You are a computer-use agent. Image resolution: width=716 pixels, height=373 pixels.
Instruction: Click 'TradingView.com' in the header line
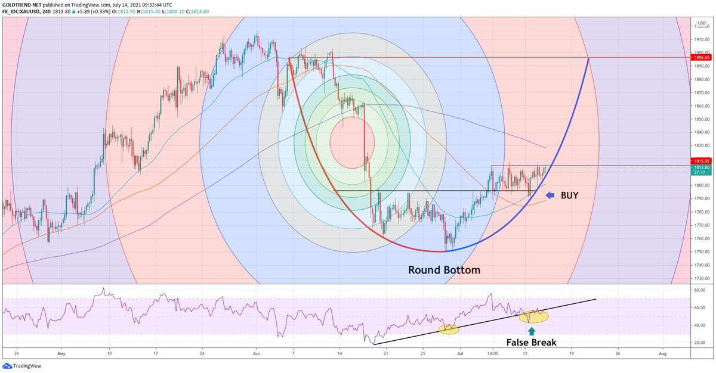tap(91, 4)
